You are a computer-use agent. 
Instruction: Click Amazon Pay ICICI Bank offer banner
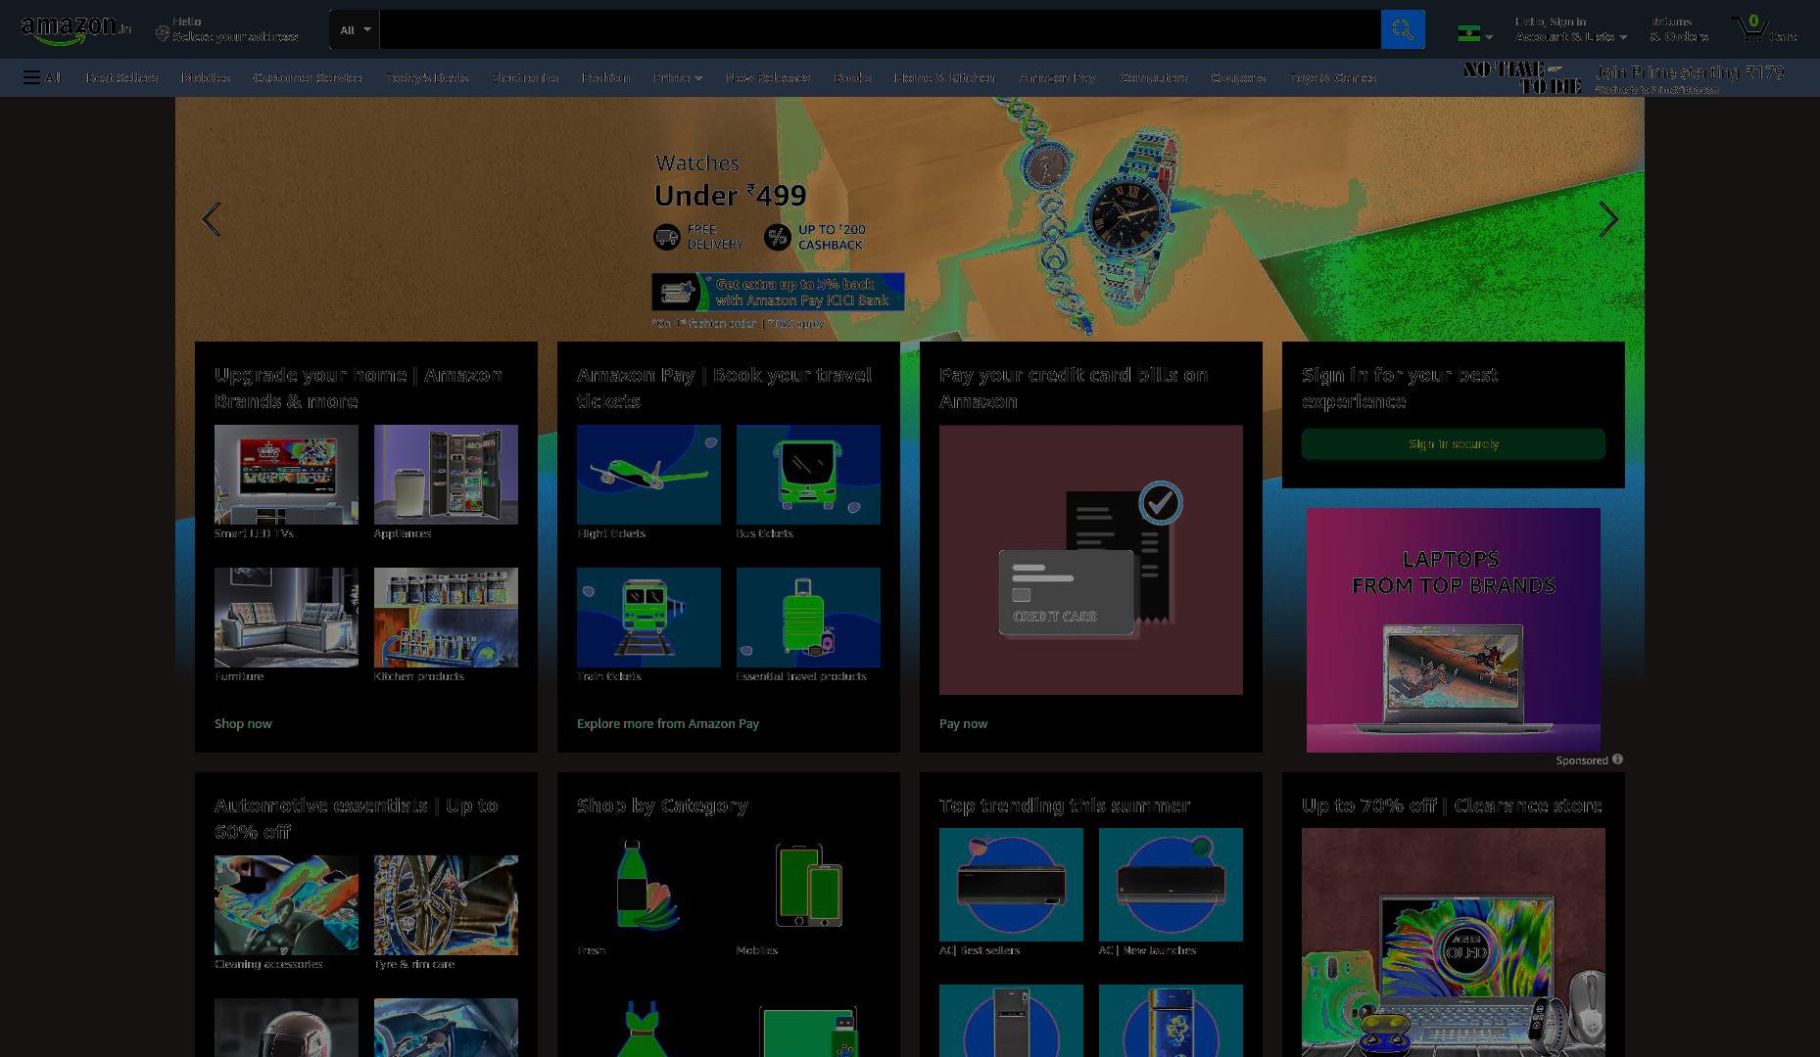tap(778, 292)
